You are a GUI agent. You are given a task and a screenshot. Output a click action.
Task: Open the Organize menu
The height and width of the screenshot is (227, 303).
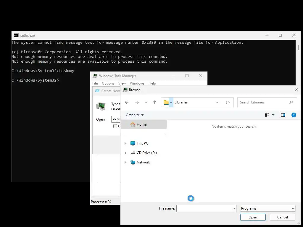[135, 115]
